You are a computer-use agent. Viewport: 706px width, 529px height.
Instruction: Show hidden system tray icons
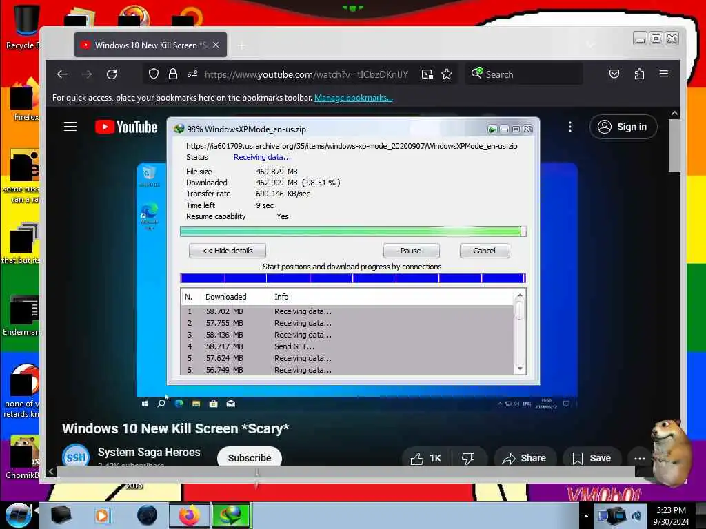pyautogui.click(x=586, y=516)
